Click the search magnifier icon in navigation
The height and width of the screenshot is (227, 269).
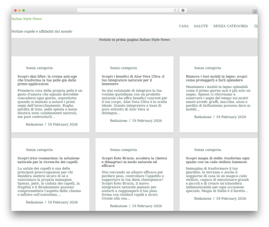tap(256, 26)
